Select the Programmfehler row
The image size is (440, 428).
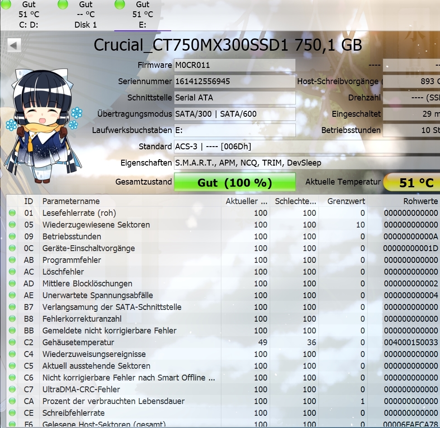pos(223,260)
